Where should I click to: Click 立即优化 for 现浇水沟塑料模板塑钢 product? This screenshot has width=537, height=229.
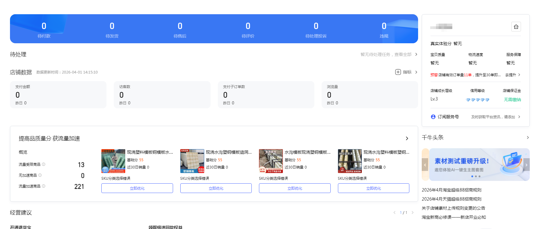pyautogui.click(x=374, y=188)
